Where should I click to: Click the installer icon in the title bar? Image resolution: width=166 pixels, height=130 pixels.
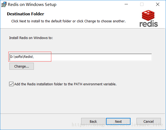4,5
